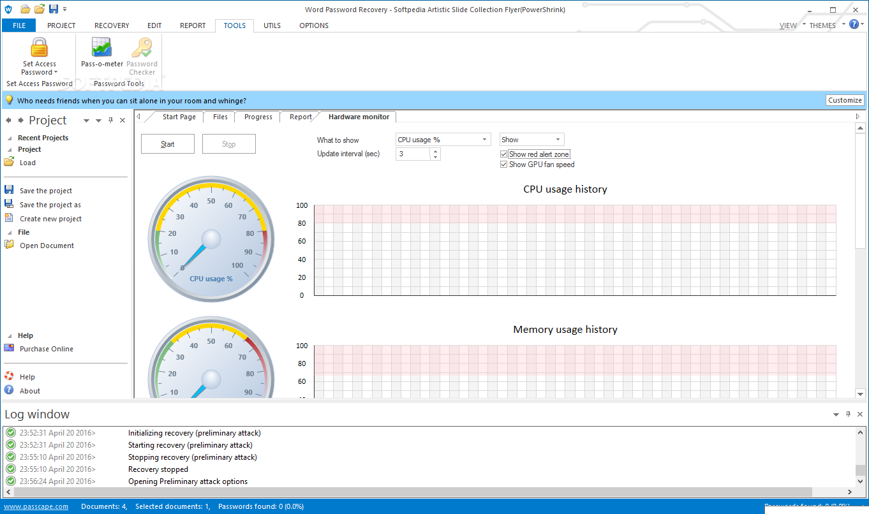Close the Log window panel

point(860,415)
